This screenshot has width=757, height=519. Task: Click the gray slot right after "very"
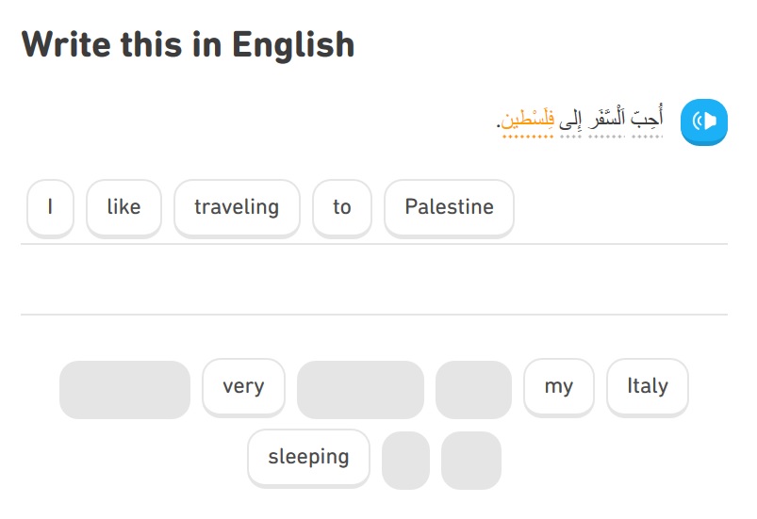coord(360,390)
